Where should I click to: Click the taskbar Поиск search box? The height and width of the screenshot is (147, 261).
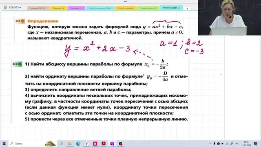33,143
